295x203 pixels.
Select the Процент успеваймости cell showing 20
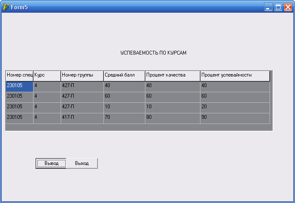235,108
